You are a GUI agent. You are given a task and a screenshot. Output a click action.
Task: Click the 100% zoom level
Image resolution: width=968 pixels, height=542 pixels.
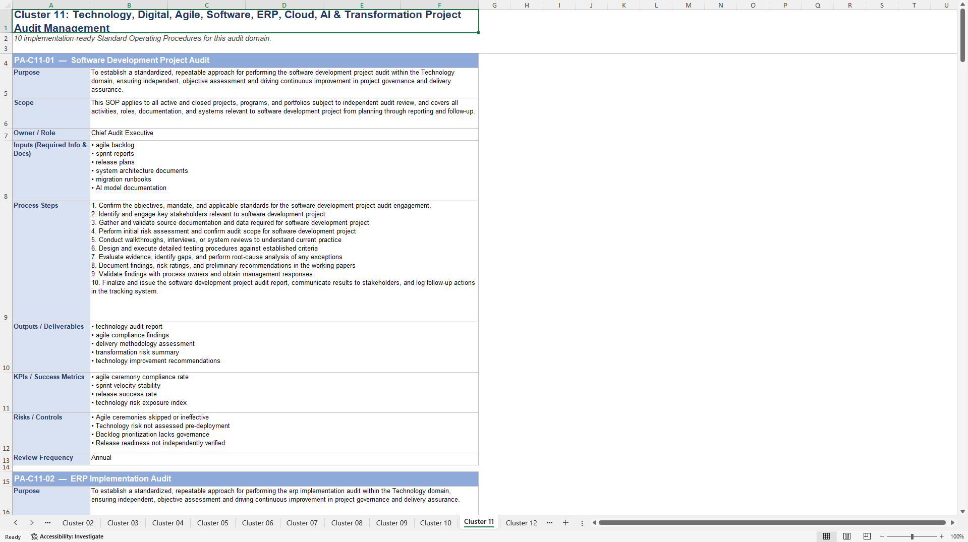pyautogui.click(x=957, y=536)
